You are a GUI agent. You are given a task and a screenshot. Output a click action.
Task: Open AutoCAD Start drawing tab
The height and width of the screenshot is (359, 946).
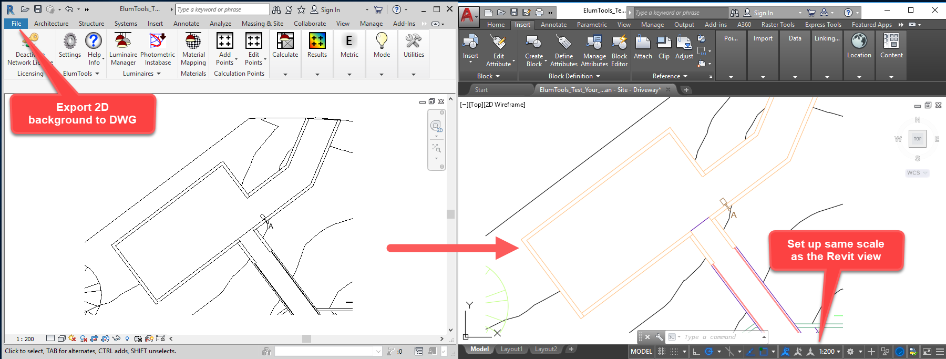pos(481,90)
